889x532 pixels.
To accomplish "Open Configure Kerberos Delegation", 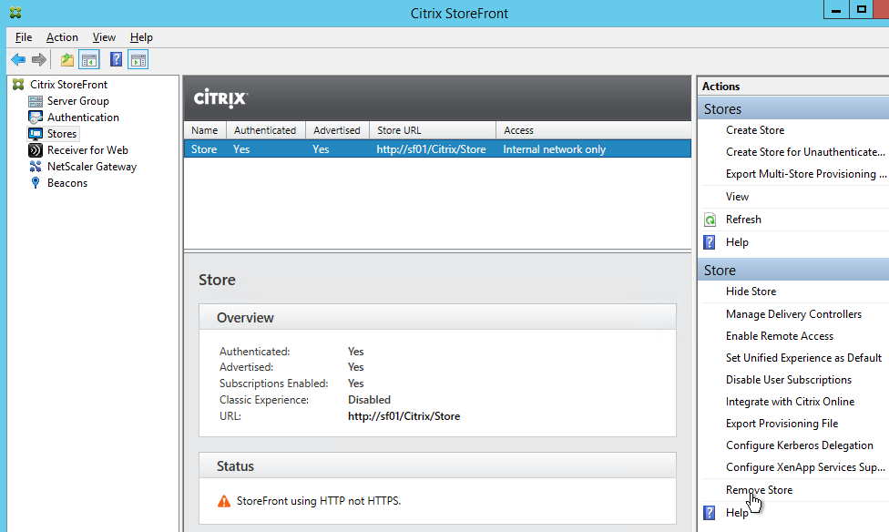I will pyautogui.click(x=800, y=445).
